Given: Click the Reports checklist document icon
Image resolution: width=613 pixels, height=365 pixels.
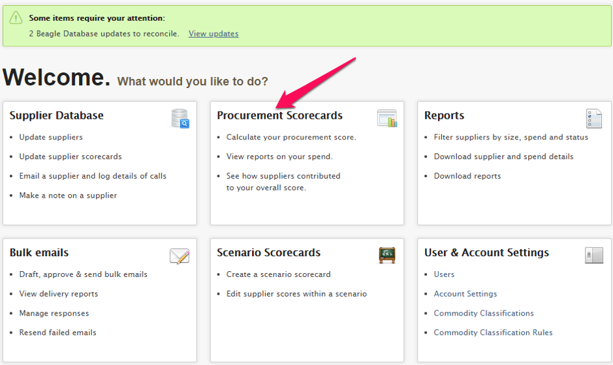Looking at the screenshot, I should tap(594, 119).
